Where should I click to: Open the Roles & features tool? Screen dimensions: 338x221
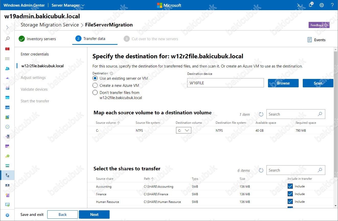7,136
